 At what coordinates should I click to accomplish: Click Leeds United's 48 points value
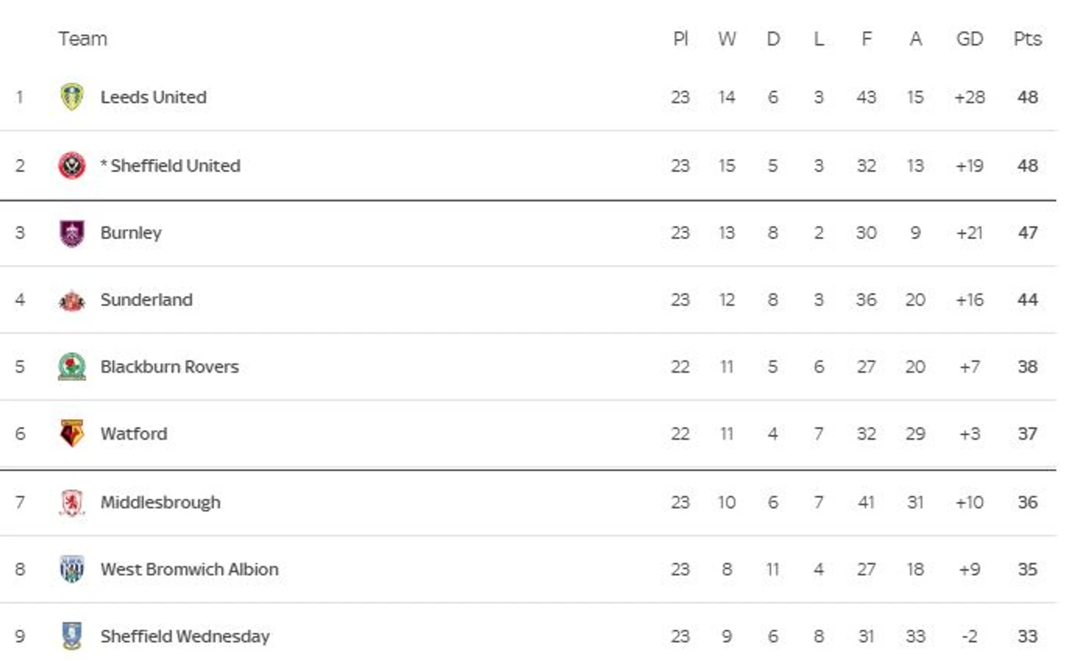(1027, 97)
